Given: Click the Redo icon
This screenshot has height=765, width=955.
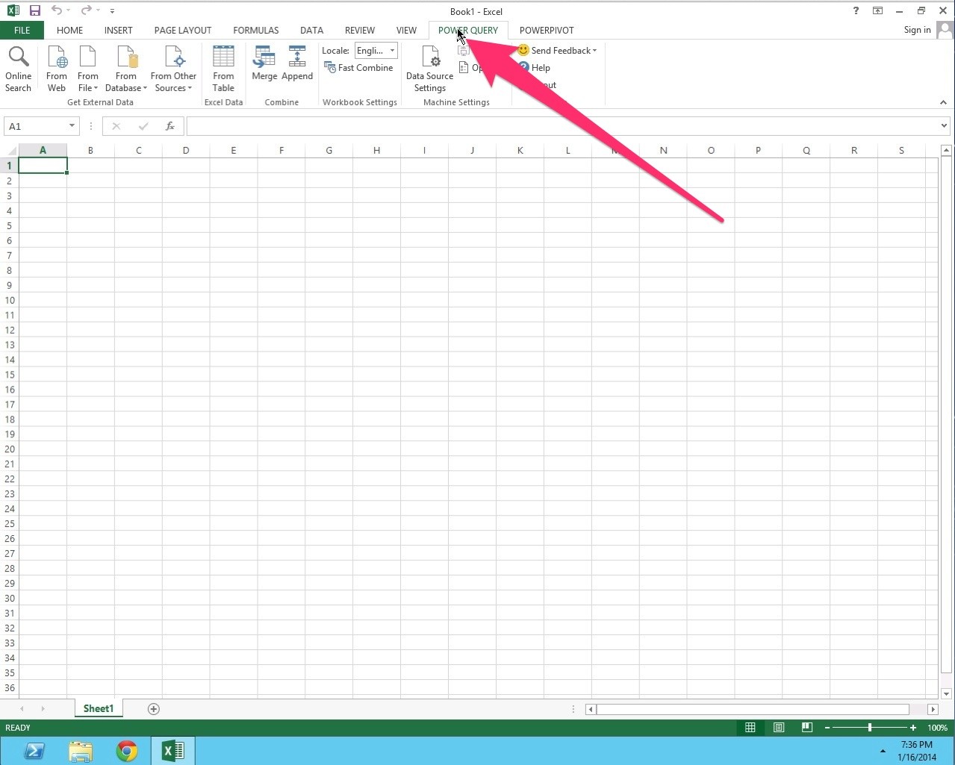Looking at the screenshot, I should tap(87, 10).
